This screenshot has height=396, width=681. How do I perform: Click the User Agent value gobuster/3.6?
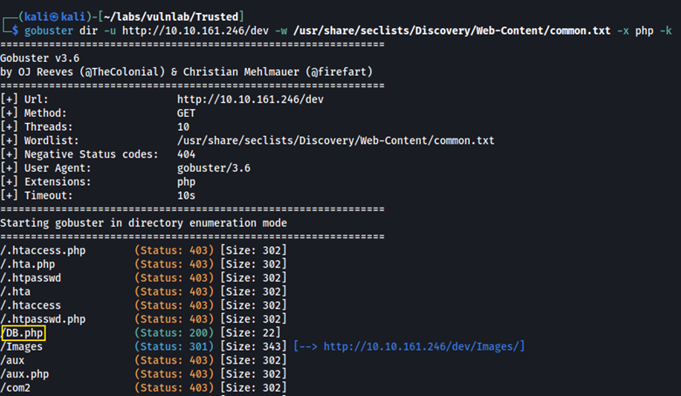pos(214,168)
